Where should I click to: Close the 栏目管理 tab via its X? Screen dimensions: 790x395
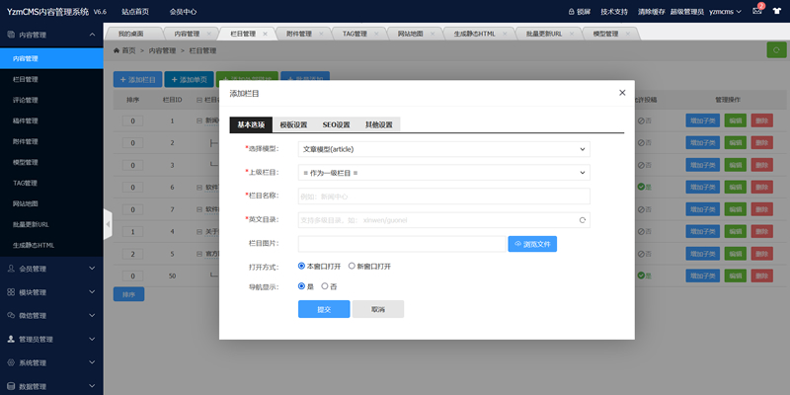[x=265, y=34]
